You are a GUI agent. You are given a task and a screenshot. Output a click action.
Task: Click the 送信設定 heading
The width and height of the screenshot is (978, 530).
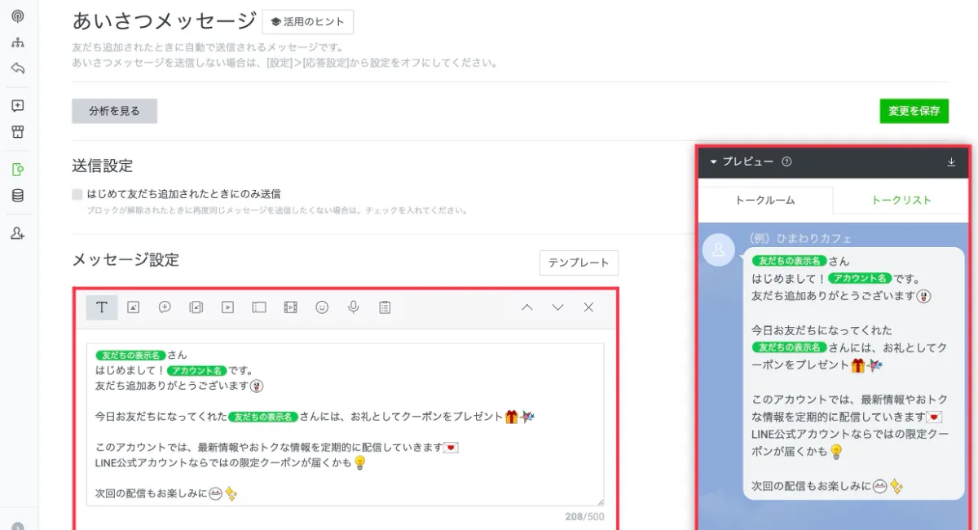102,166
